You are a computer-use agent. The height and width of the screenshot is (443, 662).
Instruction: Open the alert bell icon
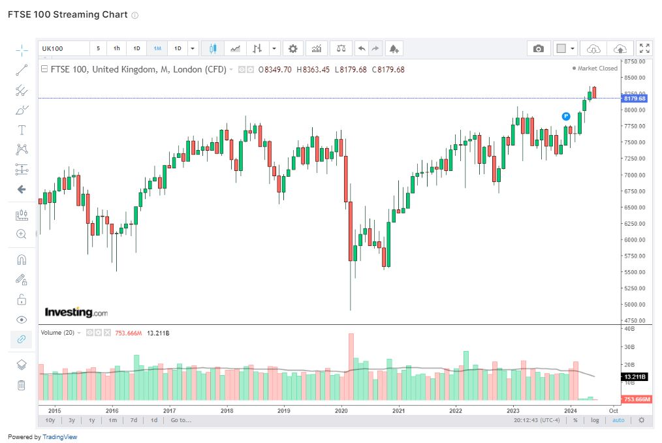click(x=393, y=48)
